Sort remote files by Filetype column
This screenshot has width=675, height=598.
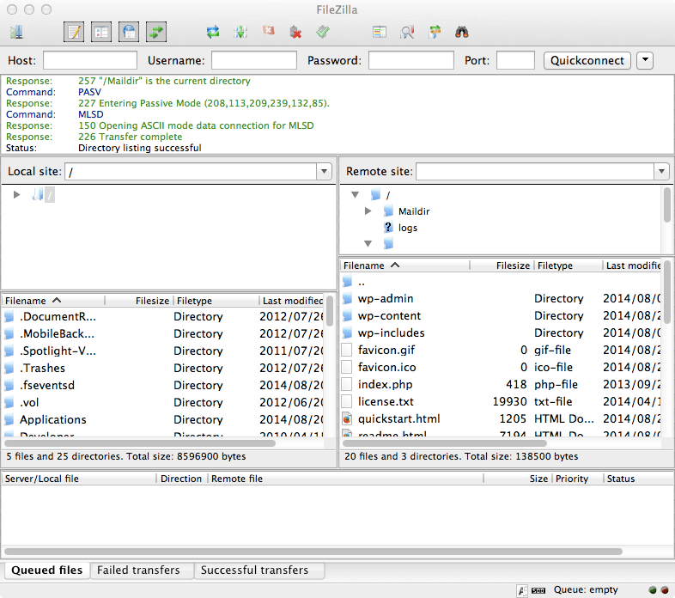[x=569, y=265]
